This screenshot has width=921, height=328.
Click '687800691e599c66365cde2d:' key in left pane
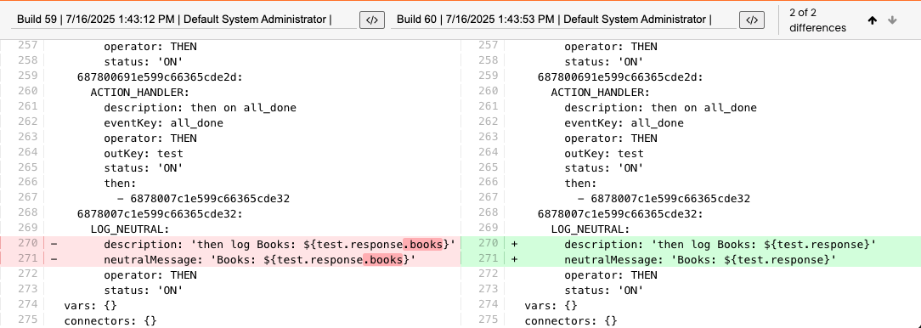tap(160, 77)
